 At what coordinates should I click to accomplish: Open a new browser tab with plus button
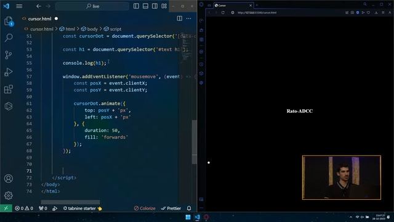point(257,6)
